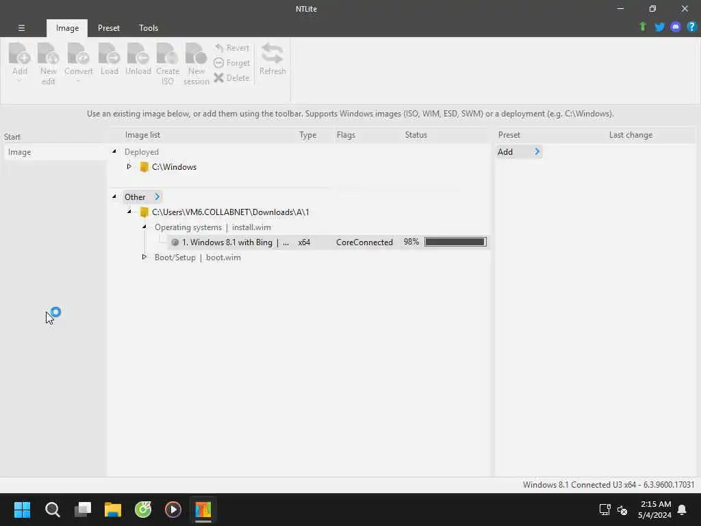Click the Image list column header
This screenshot has width=701, height=526.
tap(142, 135)
